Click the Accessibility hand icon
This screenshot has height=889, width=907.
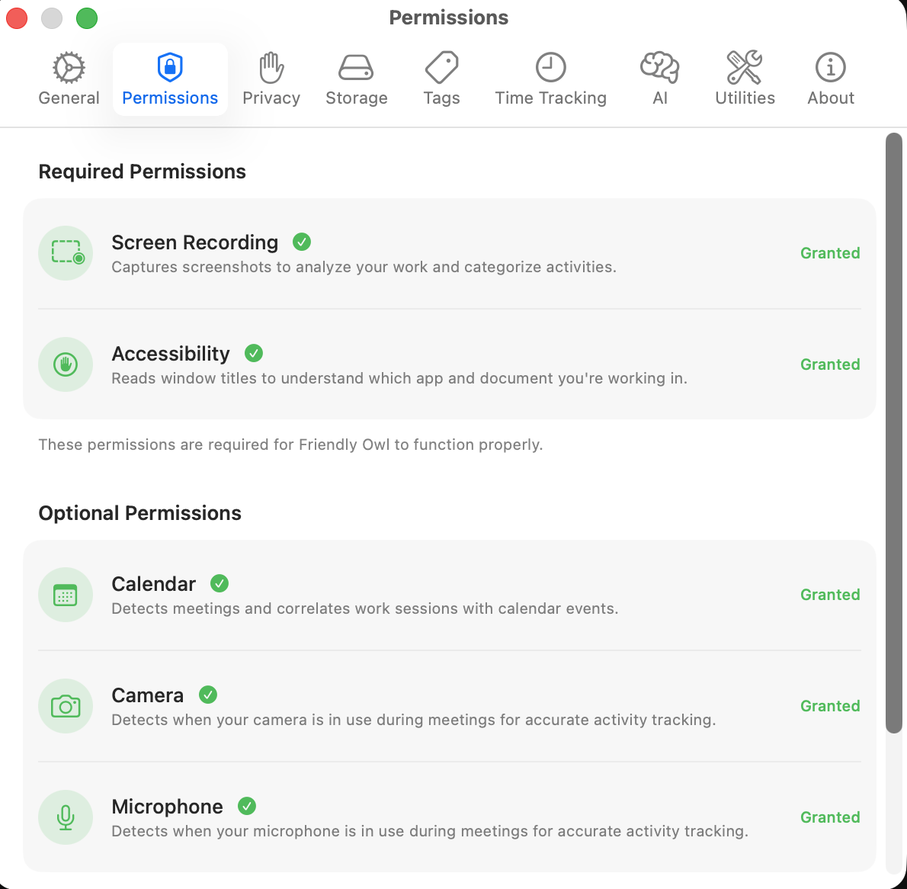coord(66,364)
